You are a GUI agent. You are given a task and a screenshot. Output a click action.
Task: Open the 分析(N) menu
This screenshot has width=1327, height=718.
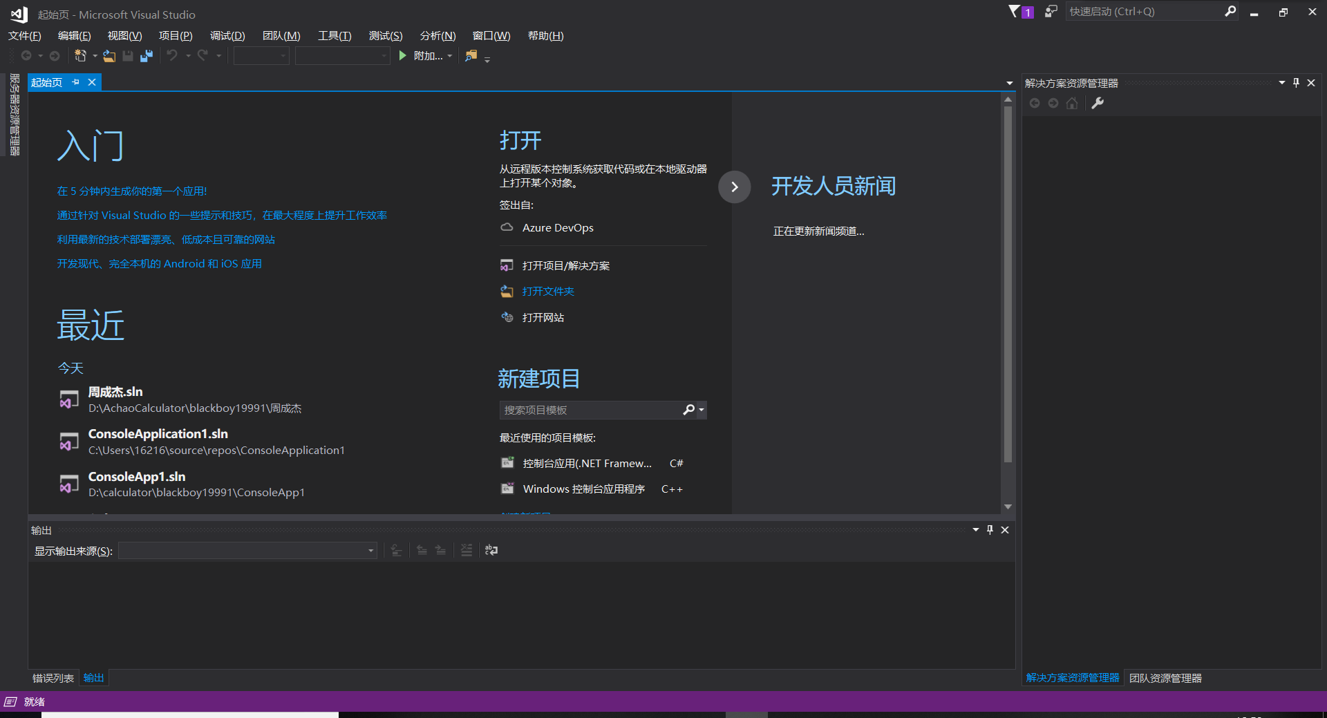tap(437, 36)
